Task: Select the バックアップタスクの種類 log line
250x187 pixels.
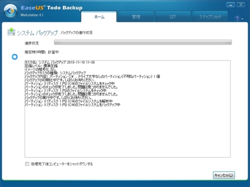Action: (x=55, y=73)
